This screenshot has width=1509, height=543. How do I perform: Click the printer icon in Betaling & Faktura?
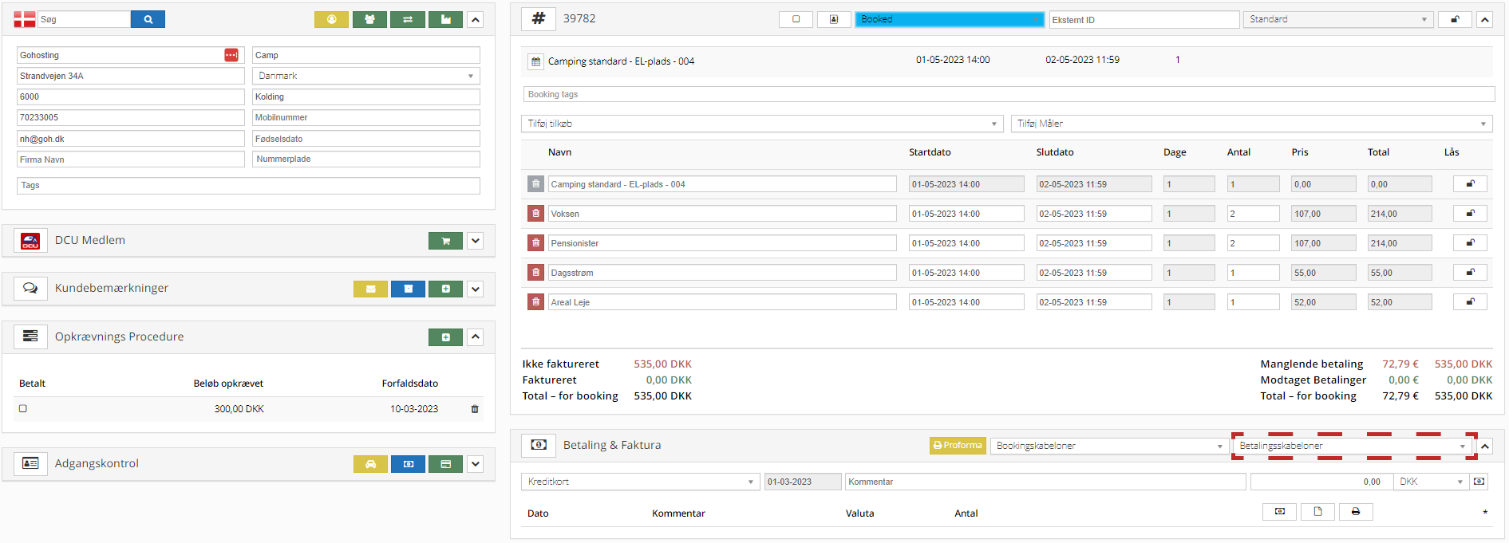[1355, 512]
